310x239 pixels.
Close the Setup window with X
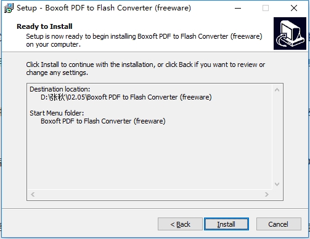[294, 8]
